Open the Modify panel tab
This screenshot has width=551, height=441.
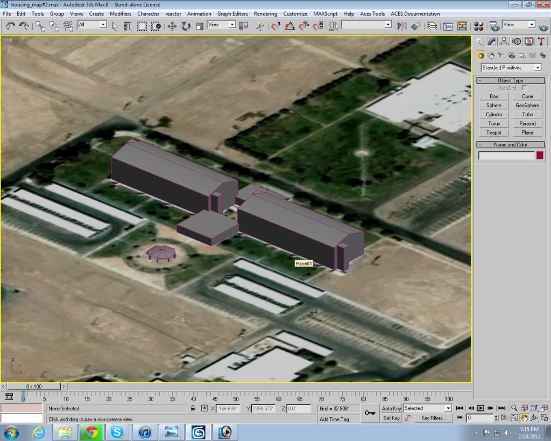[492, 41]
